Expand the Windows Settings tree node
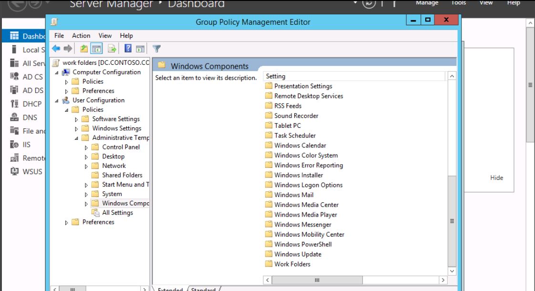Screen dimensions: 535x291 click(x=76, y=129)
